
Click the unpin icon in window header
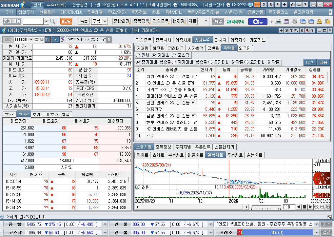(307, 30)
